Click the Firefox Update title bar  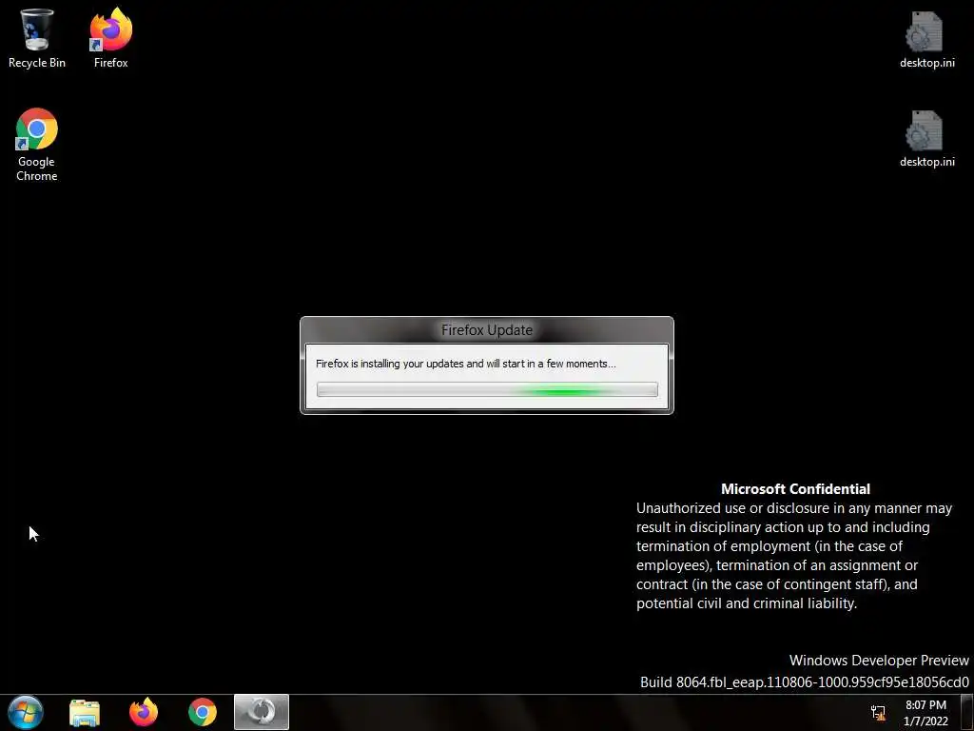(x=487, y=330)
